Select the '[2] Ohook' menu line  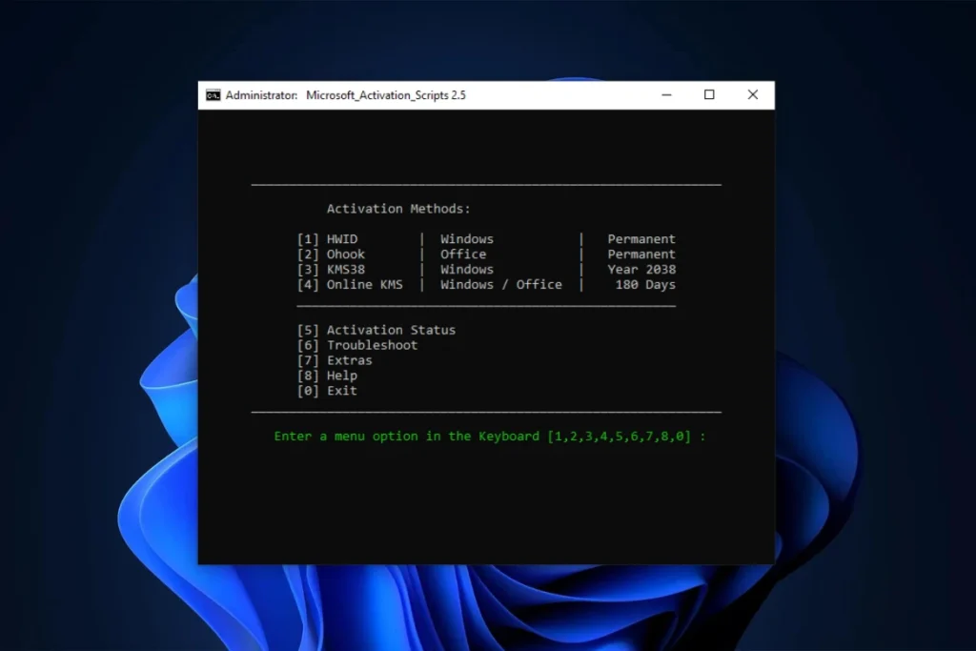[331, 254]
